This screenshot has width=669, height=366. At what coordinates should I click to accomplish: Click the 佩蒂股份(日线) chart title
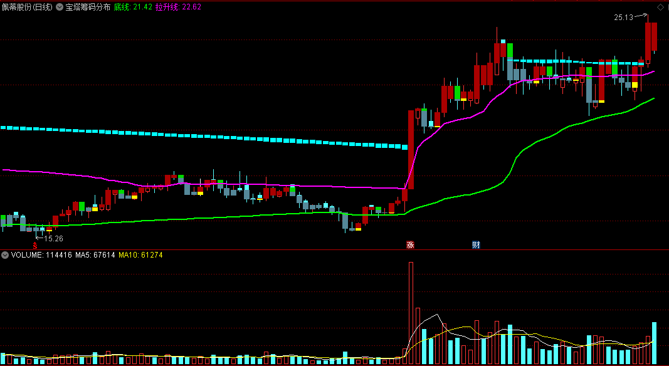[28, 8]
